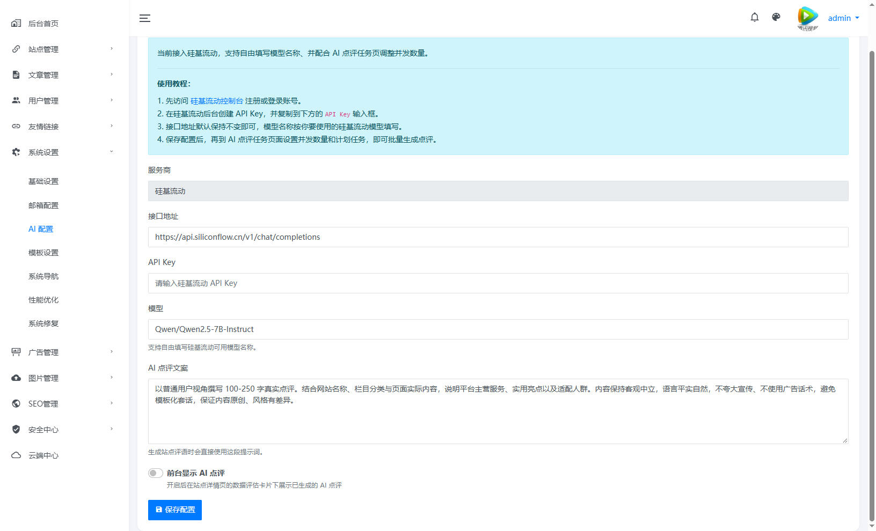
Task: Click the SEO管理 globe icon
Action: point(16,403)
